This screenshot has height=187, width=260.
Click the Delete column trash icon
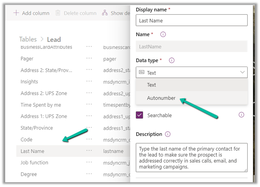[58, 13]
